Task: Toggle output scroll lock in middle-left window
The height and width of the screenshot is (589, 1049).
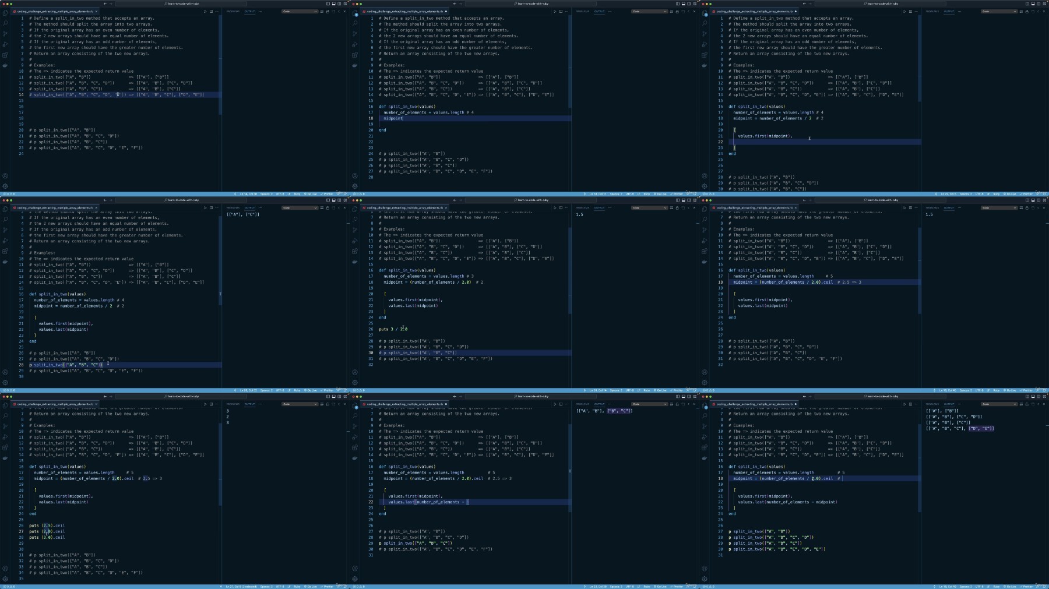Action: [x=328, y=207]
